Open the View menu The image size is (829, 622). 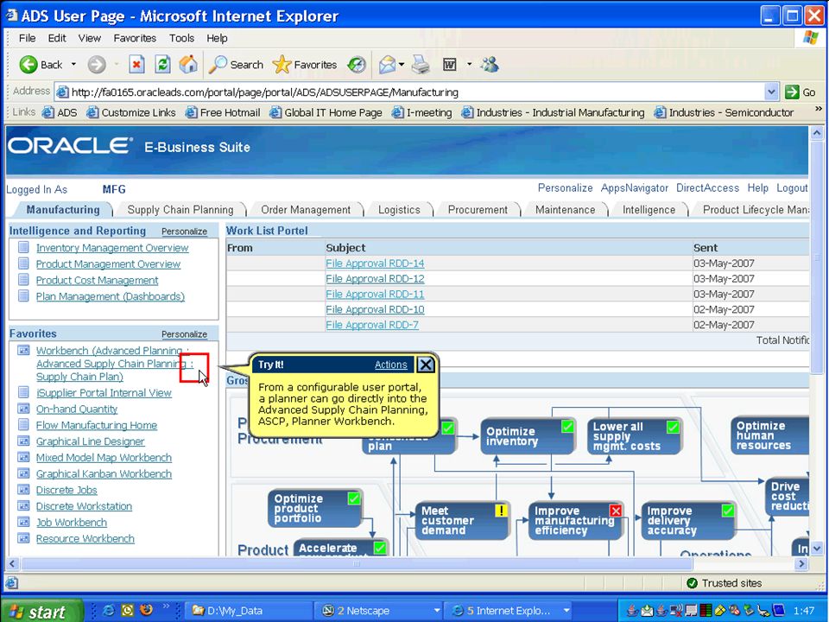[89, 38]
